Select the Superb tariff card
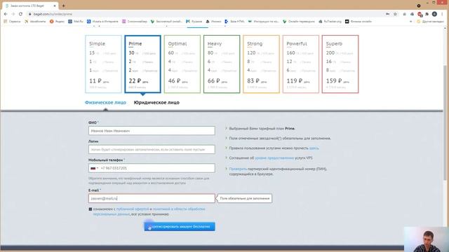The image size is (449, 252). pyautogui.click(x=340, y=64)
